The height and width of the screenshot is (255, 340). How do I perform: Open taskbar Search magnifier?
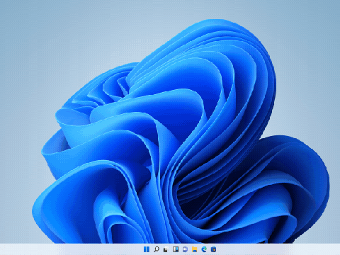coord(156,249)
